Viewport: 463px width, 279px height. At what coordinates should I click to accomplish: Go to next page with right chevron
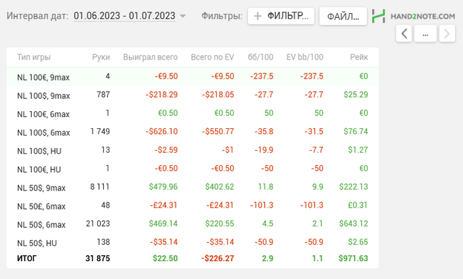(x=446, y=33)
